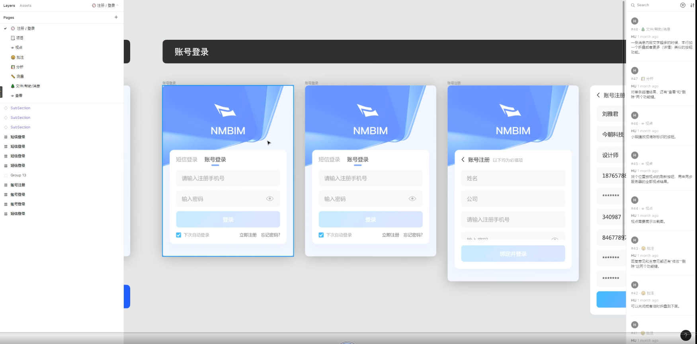Click the ruler icon of the 测量 page

[13, 76]
